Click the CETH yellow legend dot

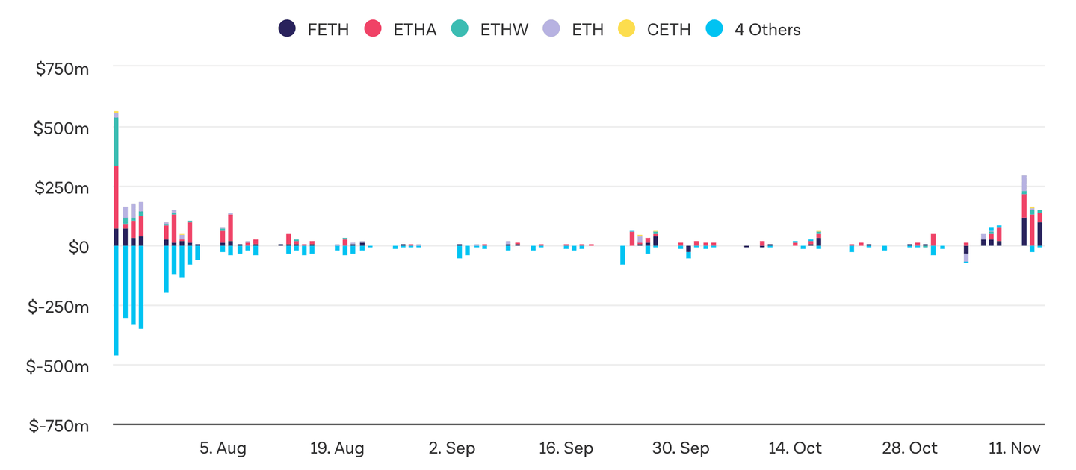click(x=626, y=29)
